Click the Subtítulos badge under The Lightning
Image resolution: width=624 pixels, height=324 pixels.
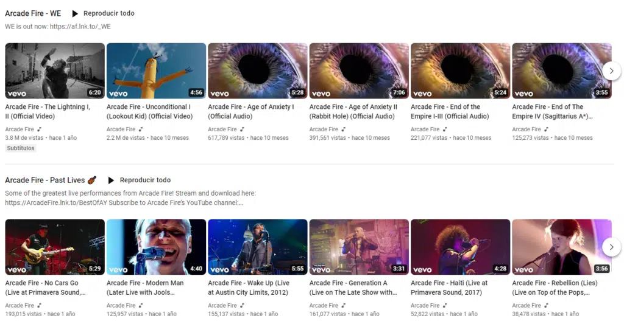tap(21, 148)
